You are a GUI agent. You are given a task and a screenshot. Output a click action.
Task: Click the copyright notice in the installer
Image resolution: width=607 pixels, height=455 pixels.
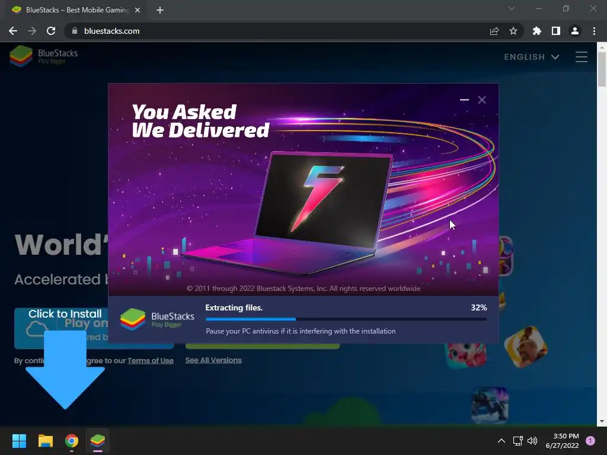coord(303,289)
